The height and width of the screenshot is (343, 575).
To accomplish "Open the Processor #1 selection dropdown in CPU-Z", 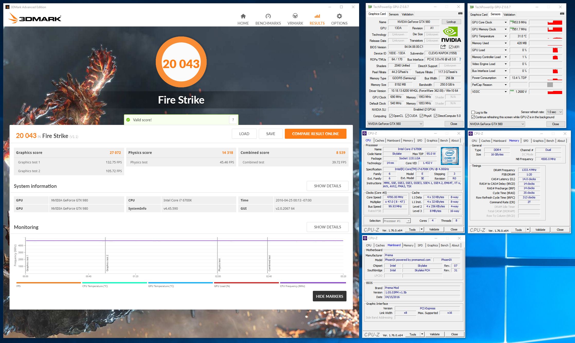I will (397, 221).
